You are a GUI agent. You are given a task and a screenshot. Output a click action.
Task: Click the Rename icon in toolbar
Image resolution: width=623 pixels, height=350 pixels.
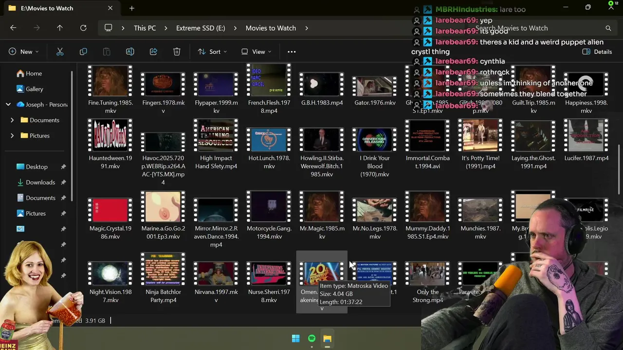[x=130, y=52]
